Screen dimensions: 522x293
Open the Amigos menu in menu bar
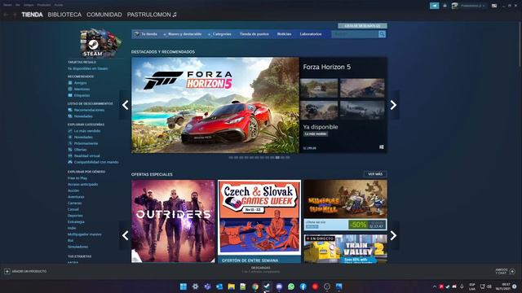29,5
